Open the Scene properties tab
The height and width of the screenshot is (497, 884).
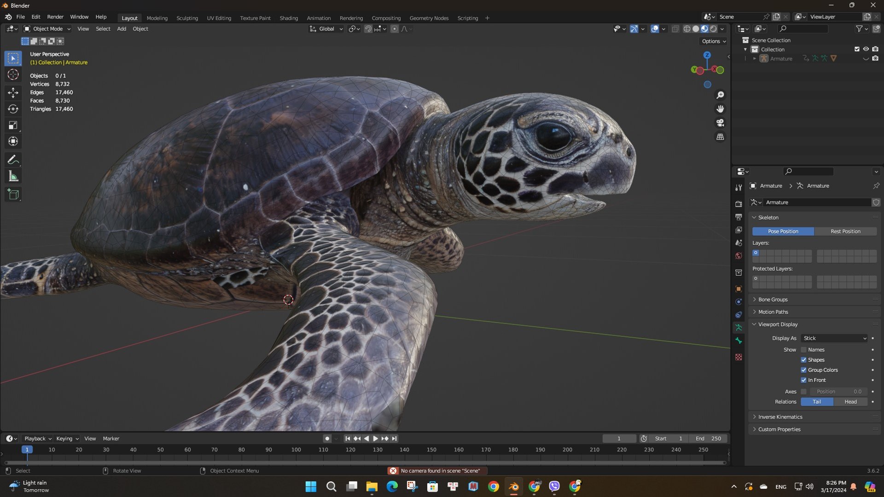coord(739,243)
